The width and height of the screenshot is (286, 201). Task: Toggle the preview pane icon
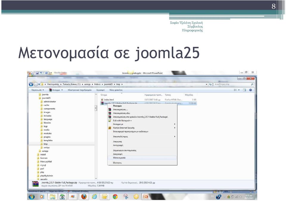click(244, 90)
